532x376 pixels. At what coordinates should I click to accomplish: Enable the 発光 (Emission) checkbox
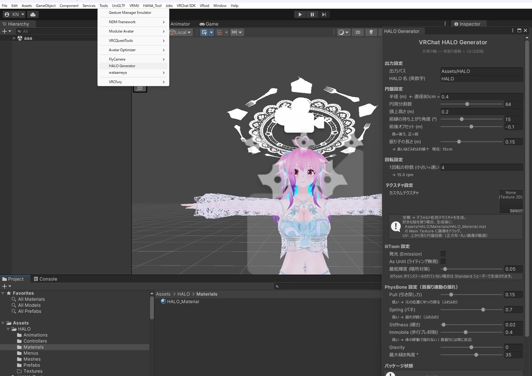coord(443,254)
